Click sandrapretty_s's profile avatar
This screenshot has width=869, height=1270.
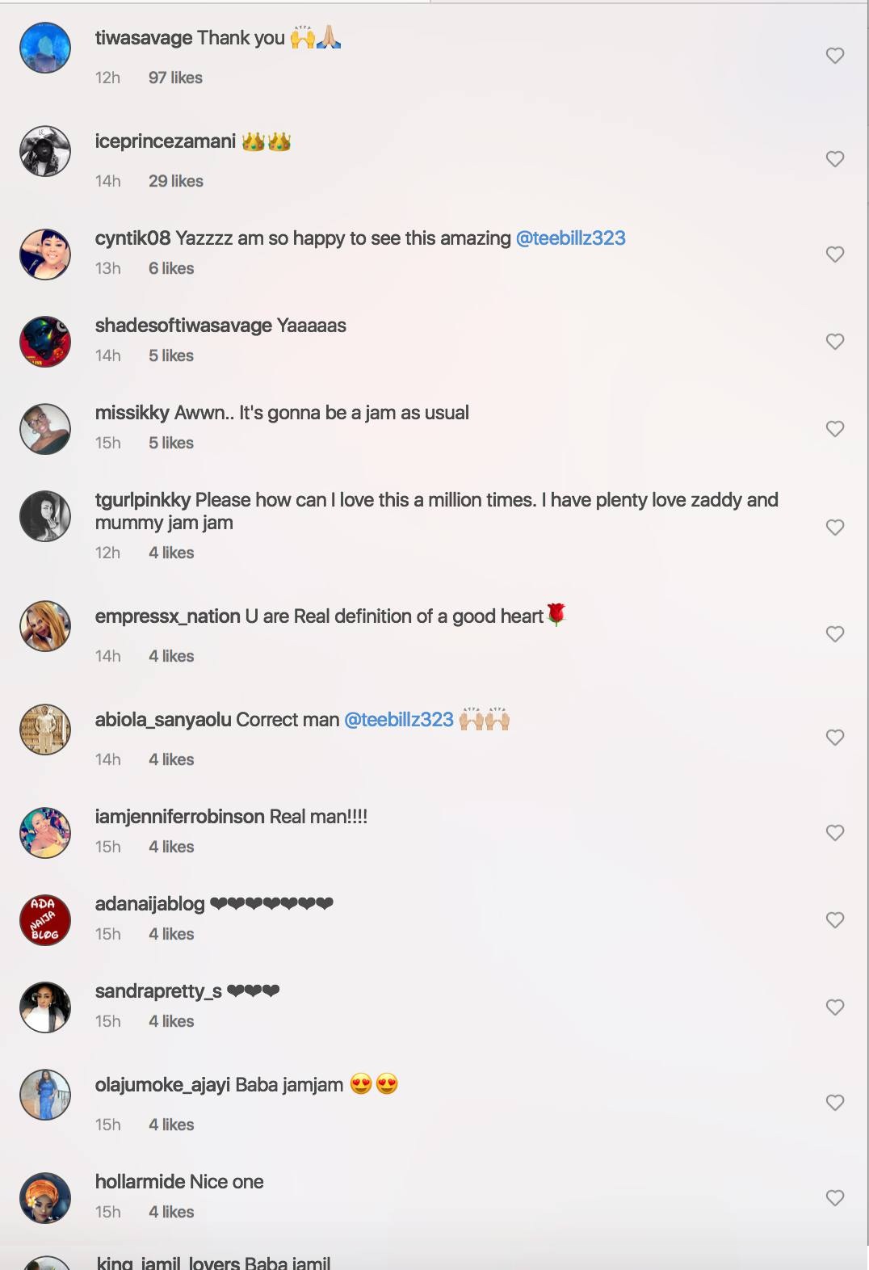pyautogui.click(x=45, y=1007)
